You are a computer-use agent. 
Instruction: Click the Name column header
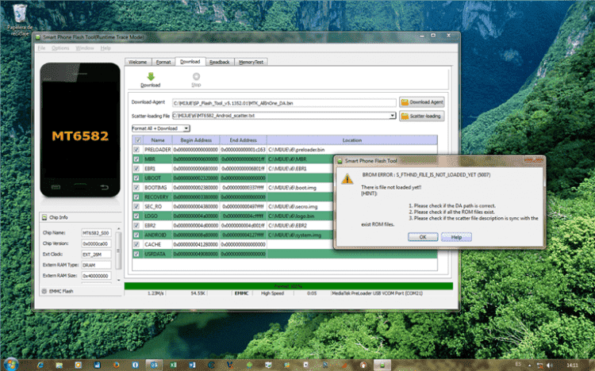pyautogui.click(x=158, y=140)
